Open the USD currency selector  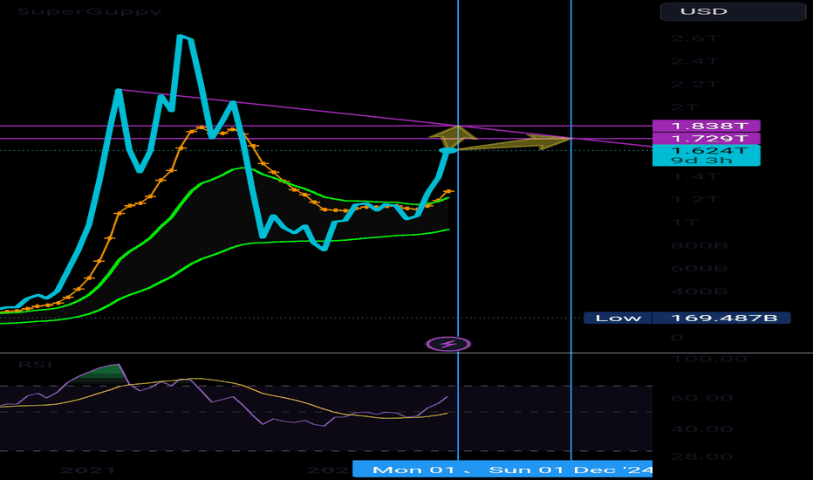(733, 11)
